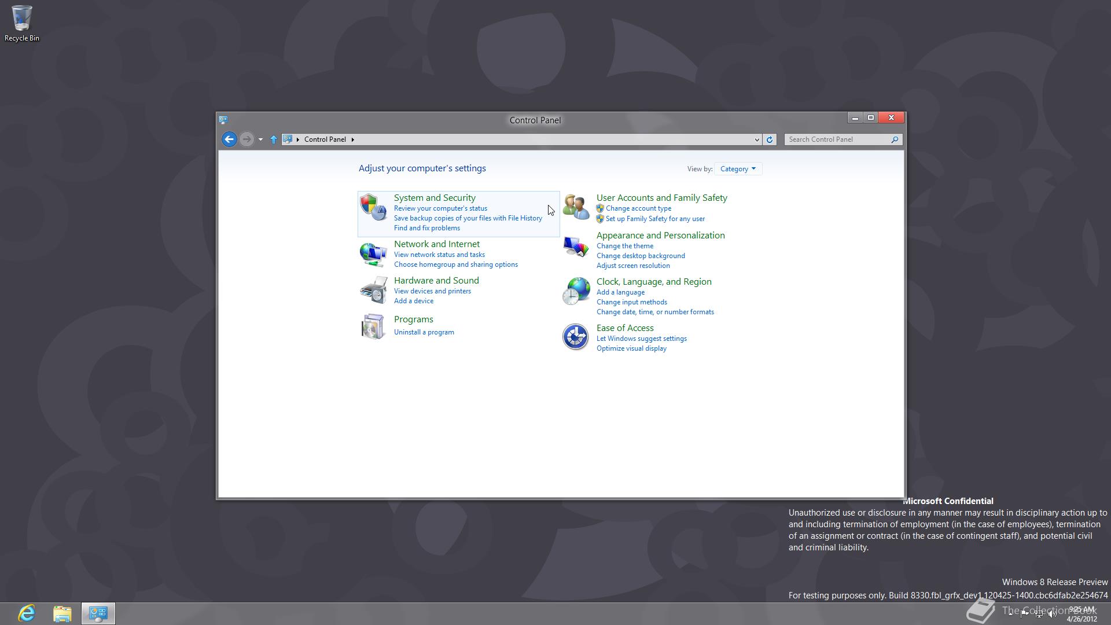Click the greyed Forward arrow button

(247, 139)
